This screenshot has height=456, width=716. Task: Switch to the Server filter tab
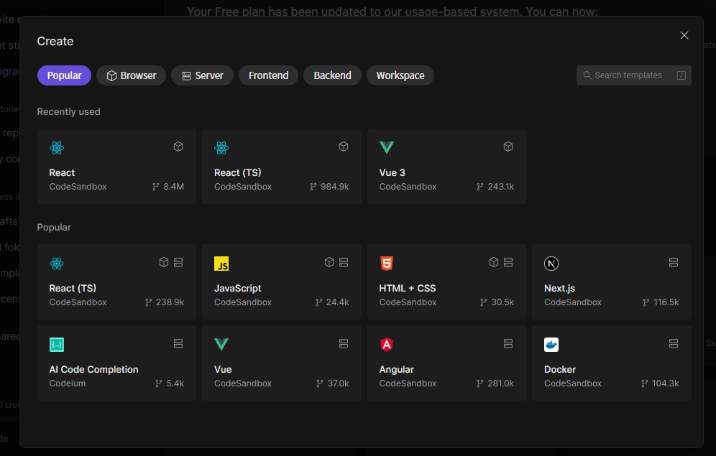click(202, 75)
